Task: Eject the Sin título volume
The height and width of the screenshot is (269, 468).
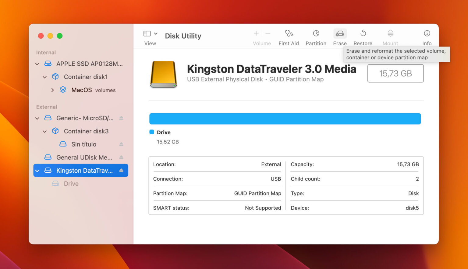Action: [122, 144]
